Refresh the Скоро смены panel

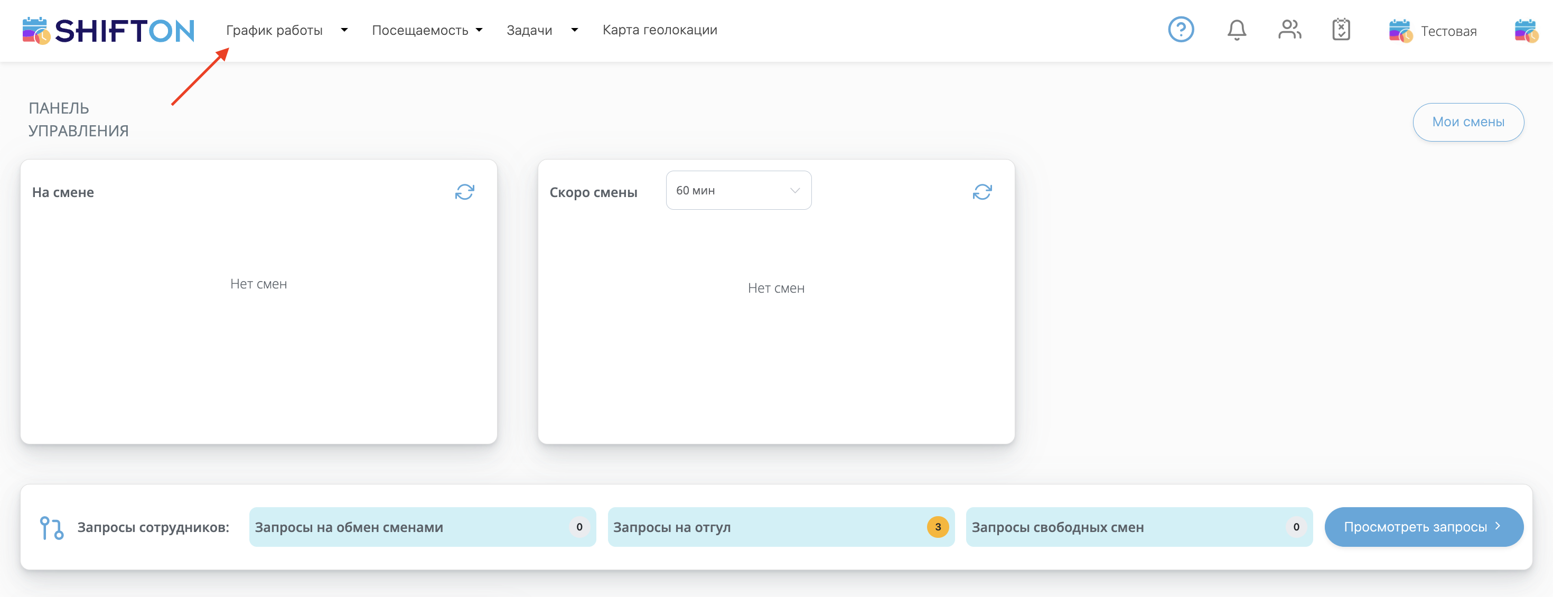[982, 192]
